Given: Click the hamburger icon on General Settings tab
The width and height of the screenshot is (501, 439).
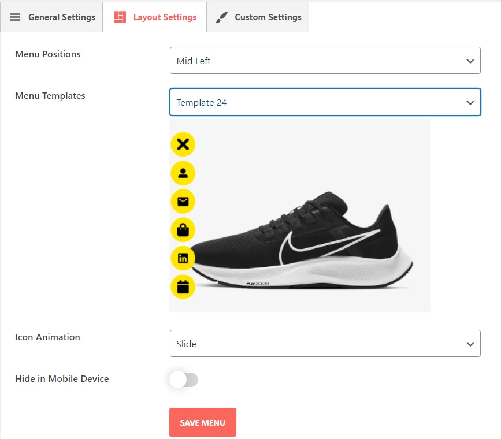Looking at the screenshot, I should pyautogui.click(x=15, y=17).
